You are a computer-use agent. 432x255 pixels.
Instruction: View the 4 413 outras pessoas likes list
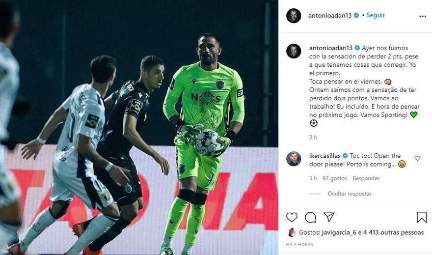pos(393,233)
